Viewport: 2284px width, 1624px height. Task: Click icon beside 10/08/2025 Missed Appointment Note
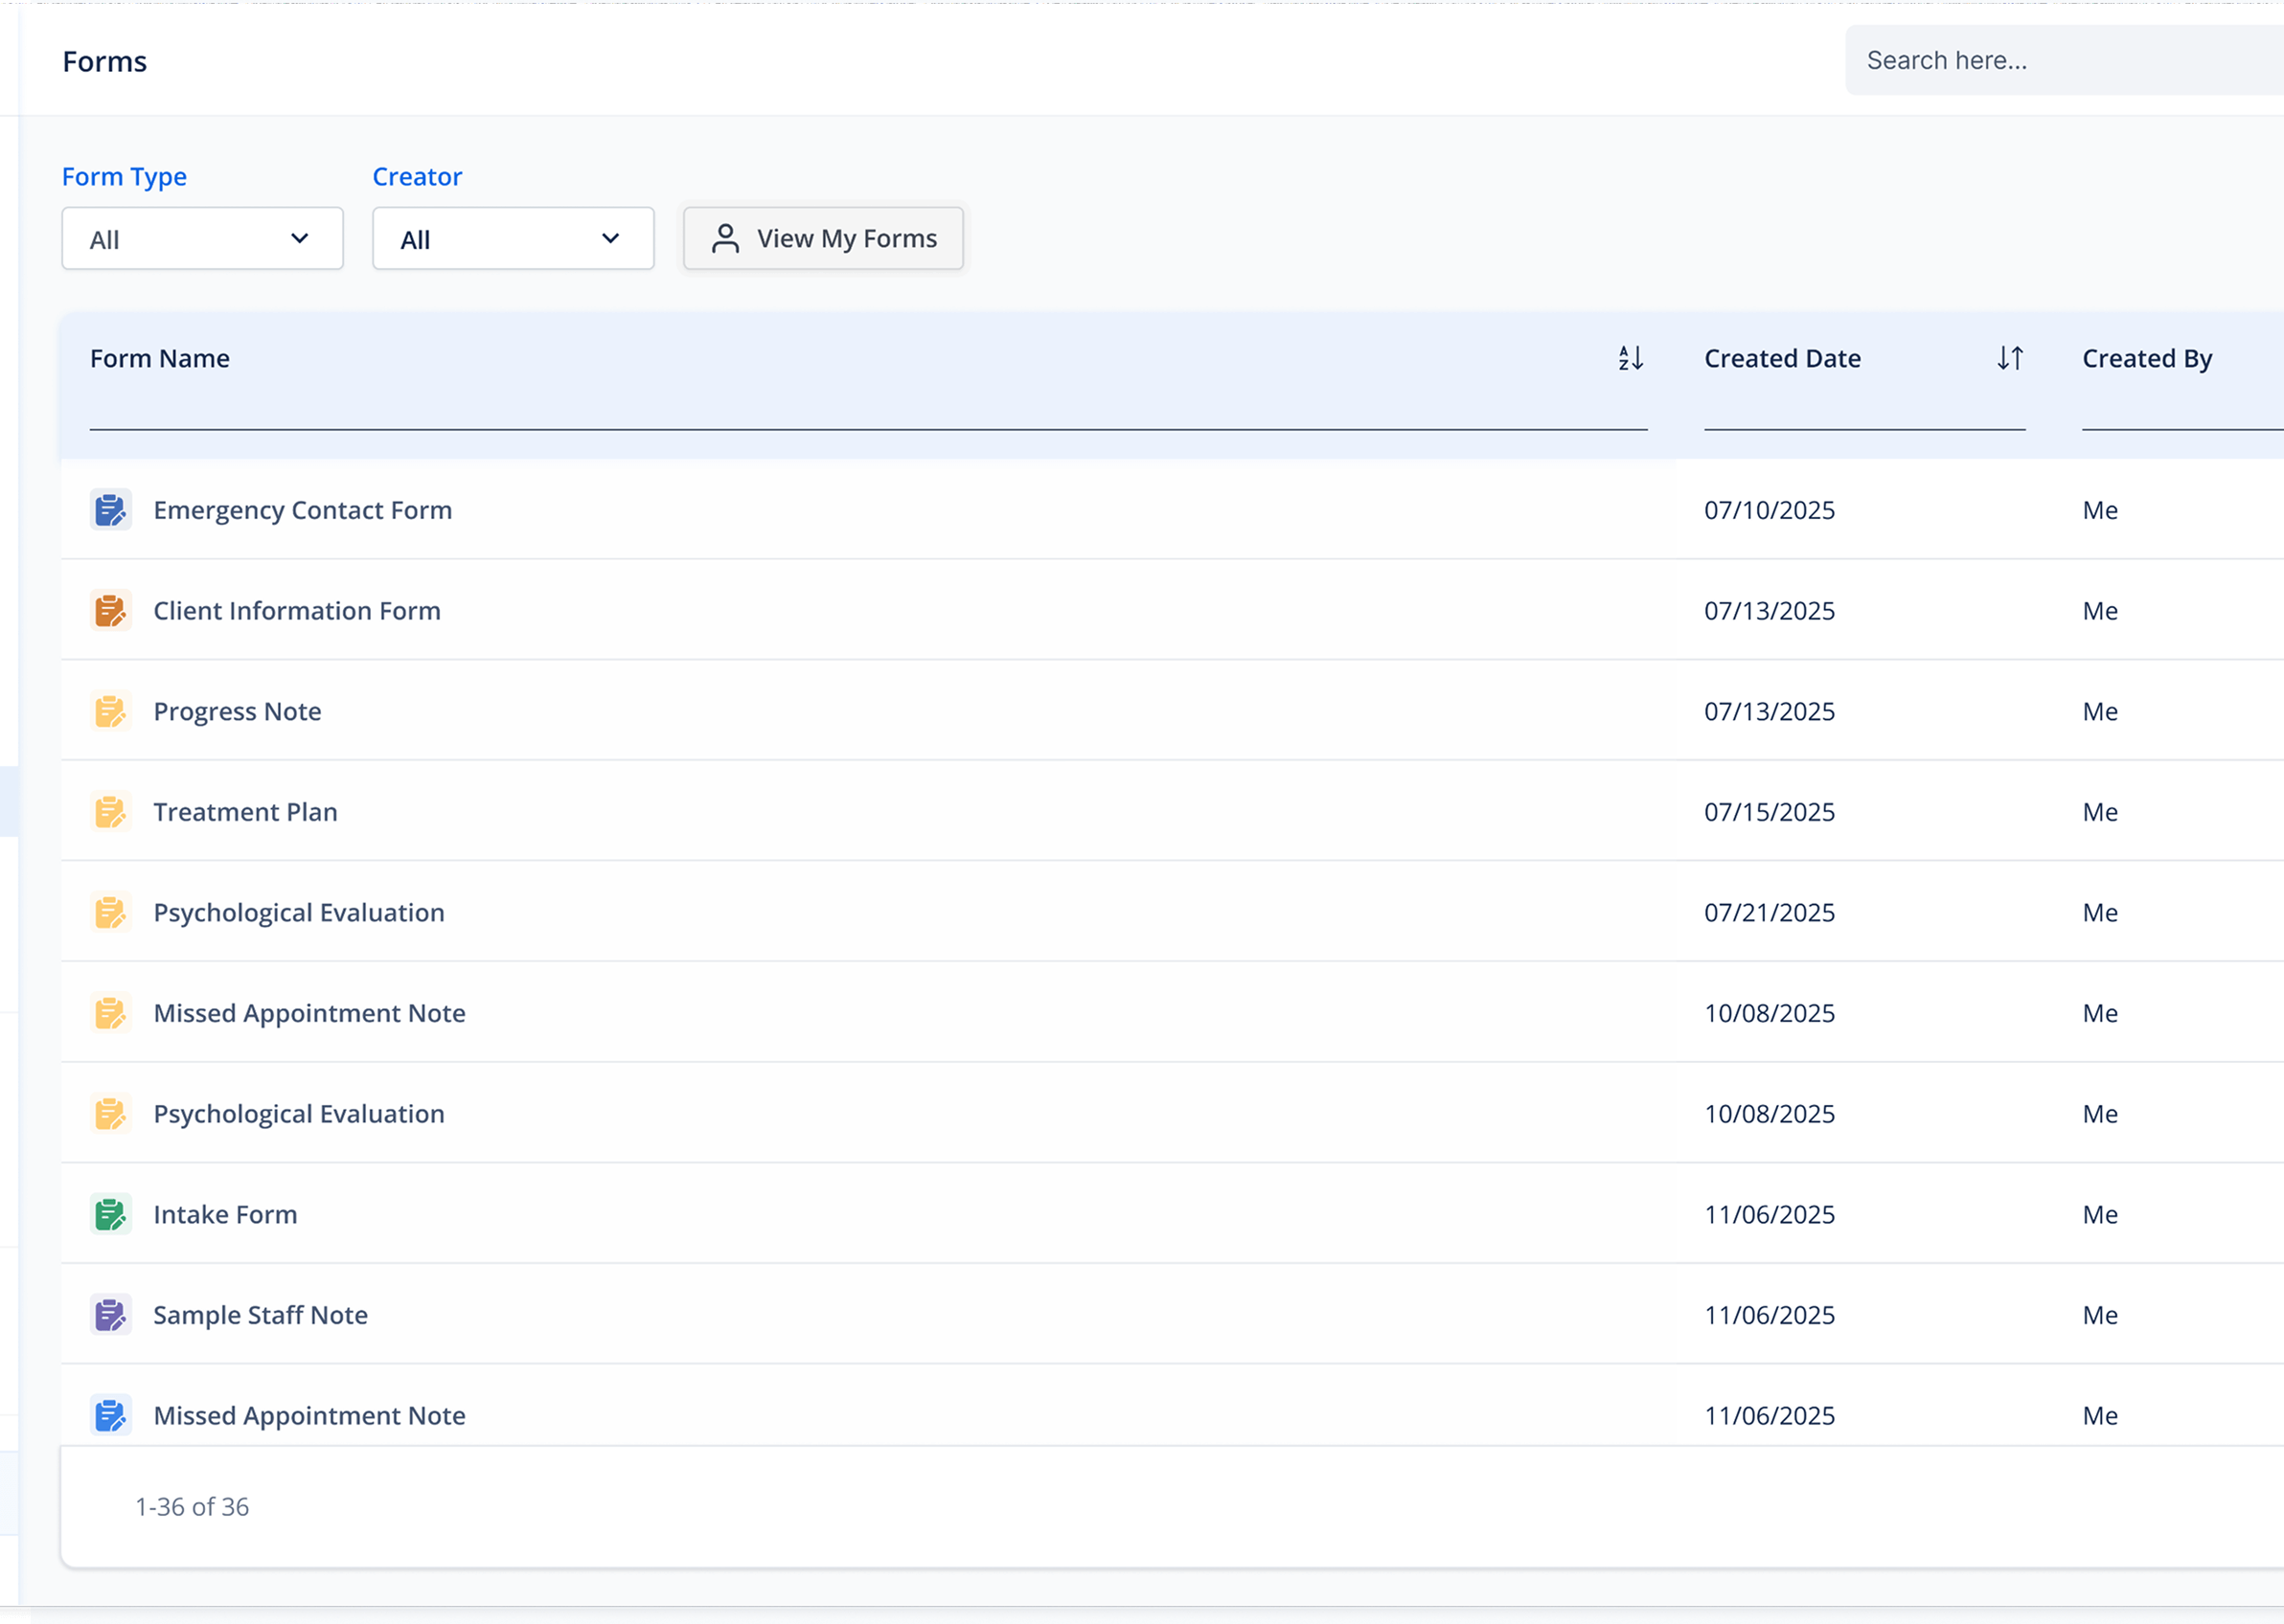click(110, 1013)
